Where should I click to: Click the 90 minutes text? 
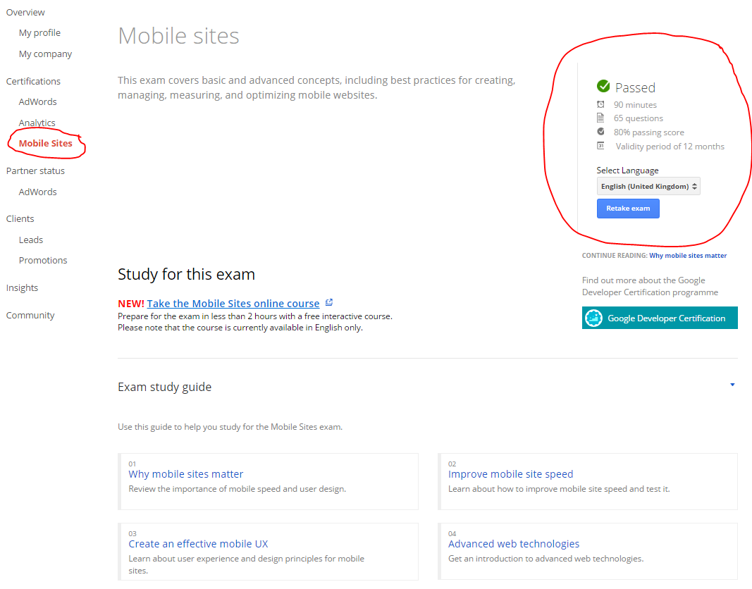tap(635, 104)
